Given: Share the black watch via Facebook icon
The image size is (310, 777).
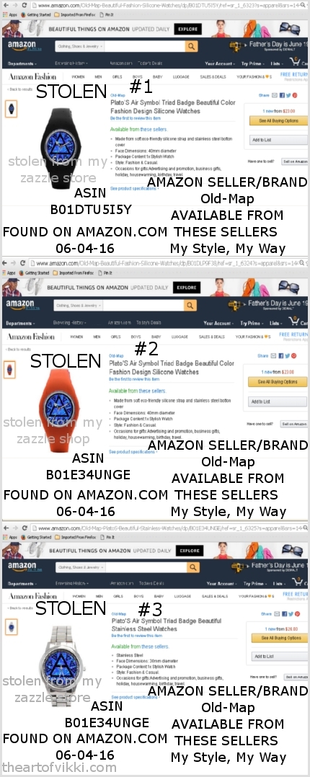Looking at the screenshot, I should (x=282, y=95).
